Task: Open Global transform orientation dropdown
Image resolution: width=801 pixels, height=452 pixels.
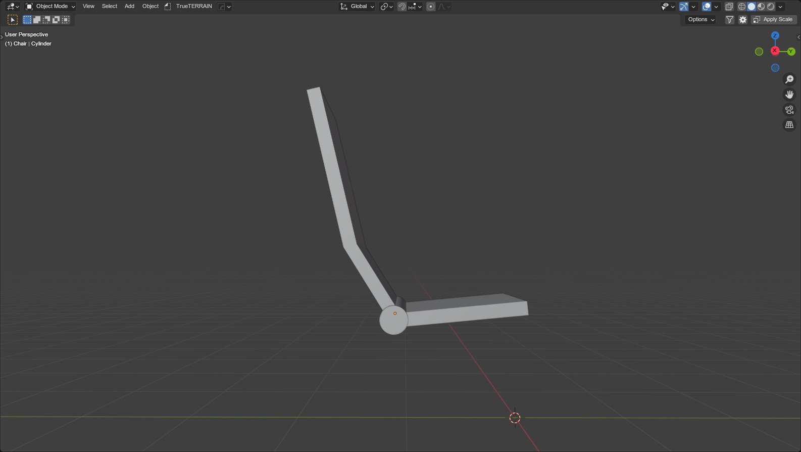Action: coord(358,7)
